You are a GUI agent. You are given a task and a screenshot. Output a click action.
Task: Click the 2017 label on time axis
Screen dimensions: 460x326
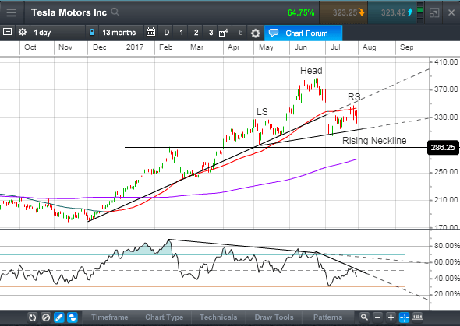135,47
